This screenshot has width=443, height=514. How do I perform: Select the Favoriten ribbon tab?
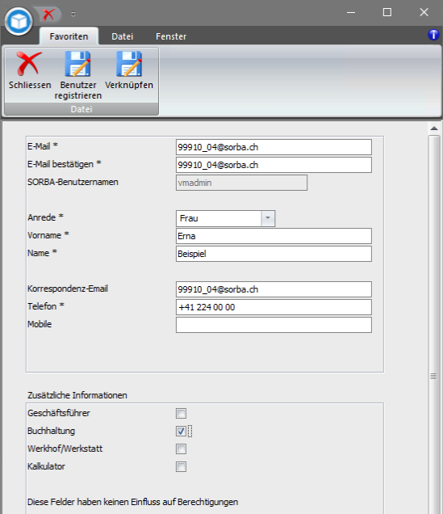[69, 36]
